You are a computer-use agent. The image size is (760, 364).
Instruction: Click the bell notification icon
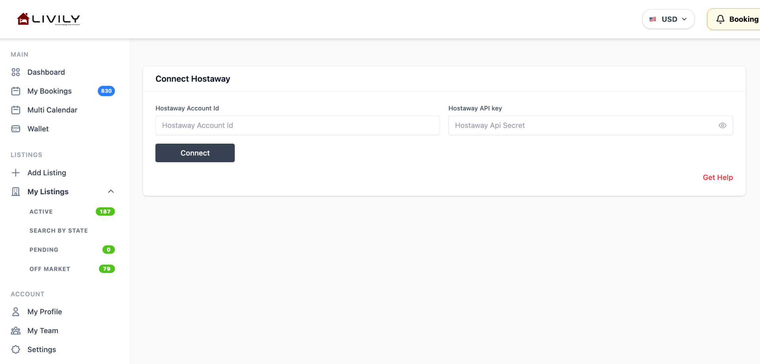pyautogui.click(x=720, y=19)
